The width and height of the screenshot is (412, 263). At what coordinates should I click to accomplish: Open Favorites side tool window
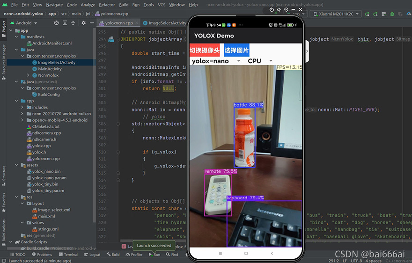(x=4, y=203)
